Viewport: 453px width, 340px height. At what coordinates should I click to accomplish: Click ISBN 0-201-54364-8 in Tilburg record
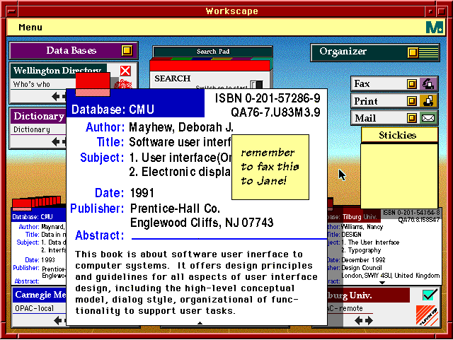(411, 213)
